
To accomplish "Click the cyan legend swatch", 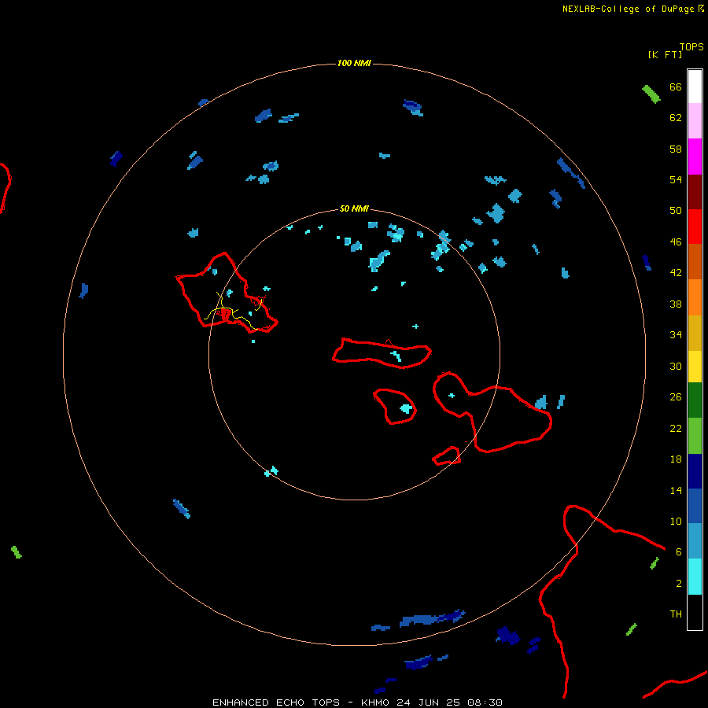I will pos(695,577).
